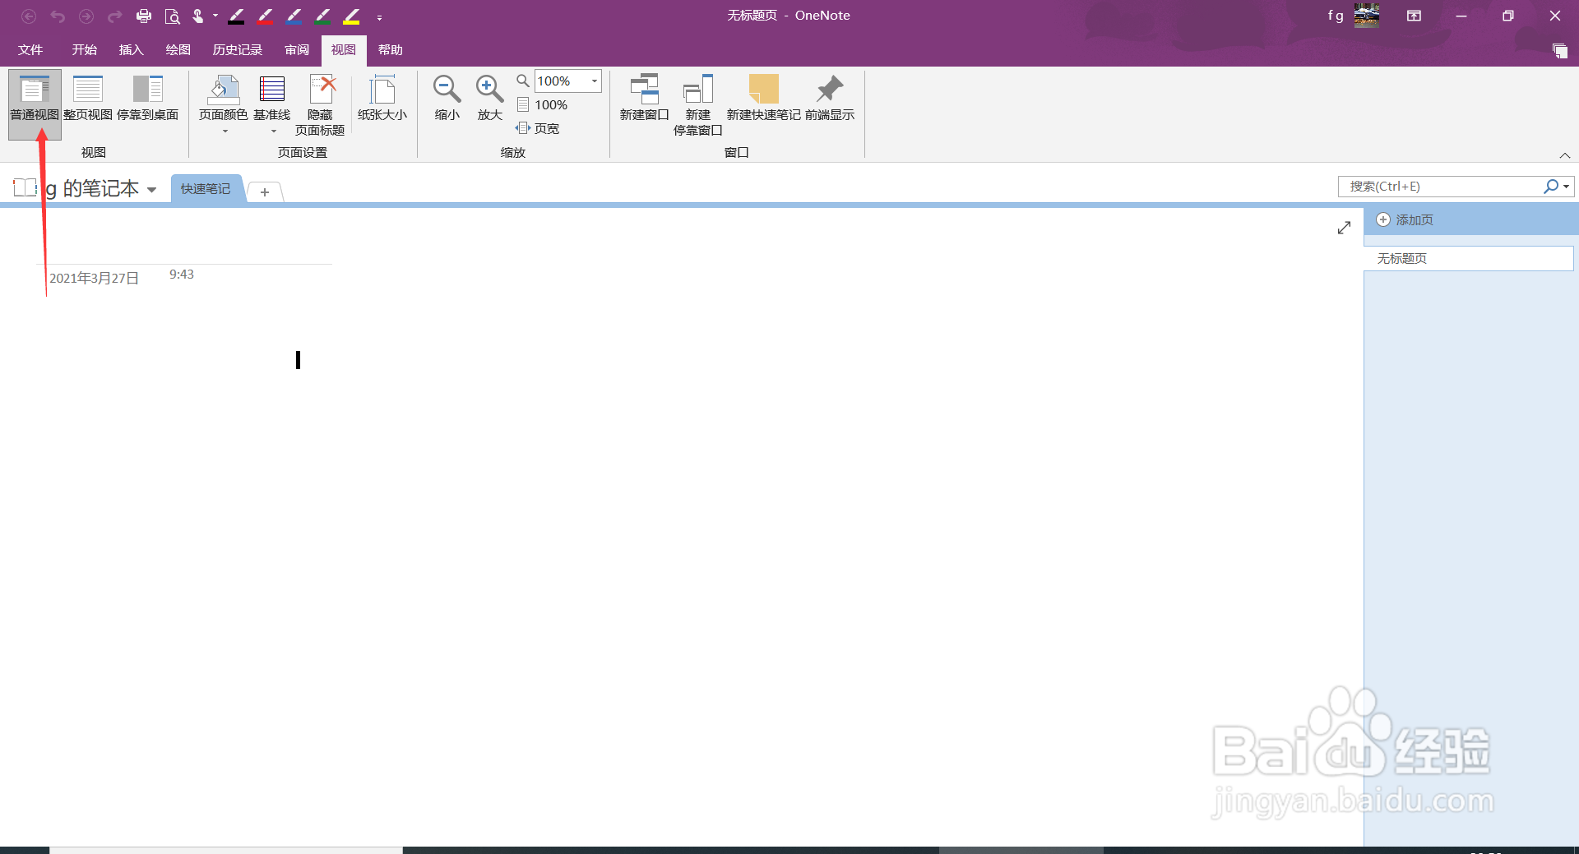Open the 帮助 tab
This screenshot has height=854, width=1579.
(391, 50)
